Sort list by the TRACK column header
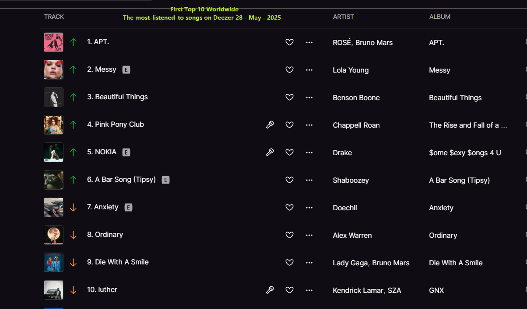This screenshot has height=309, width=527. point(54,17)
